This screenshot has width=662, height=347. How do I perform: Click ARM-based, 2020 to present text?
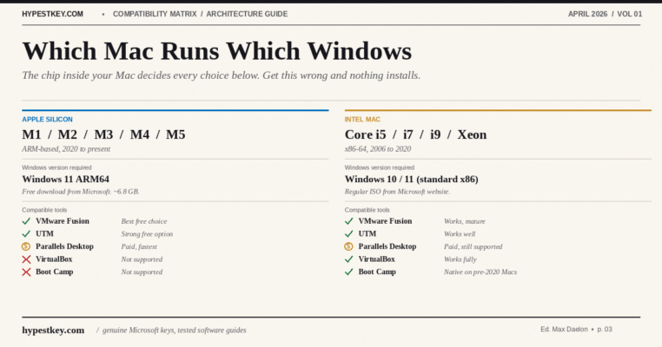coord(66,149)
